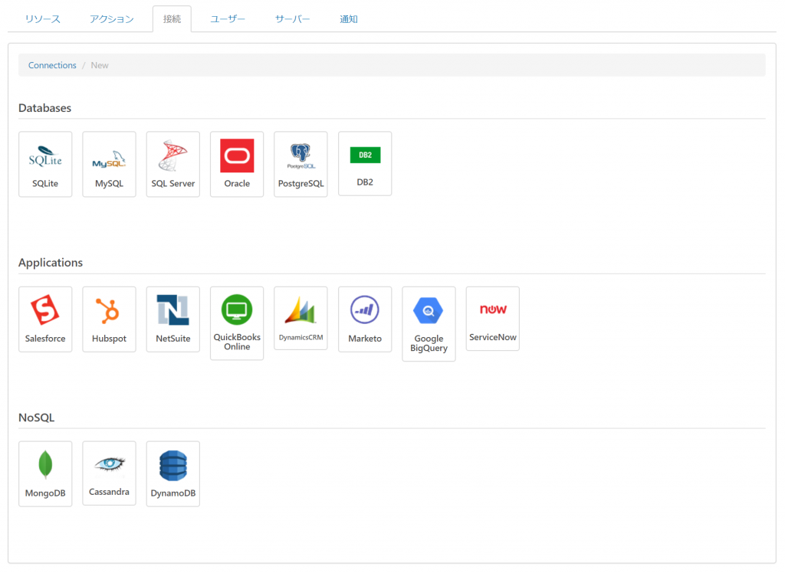Image resolution: width=785 pixels, height=573 pixels.
Task: Select the SQLite database icon
Action: [45, 156]
